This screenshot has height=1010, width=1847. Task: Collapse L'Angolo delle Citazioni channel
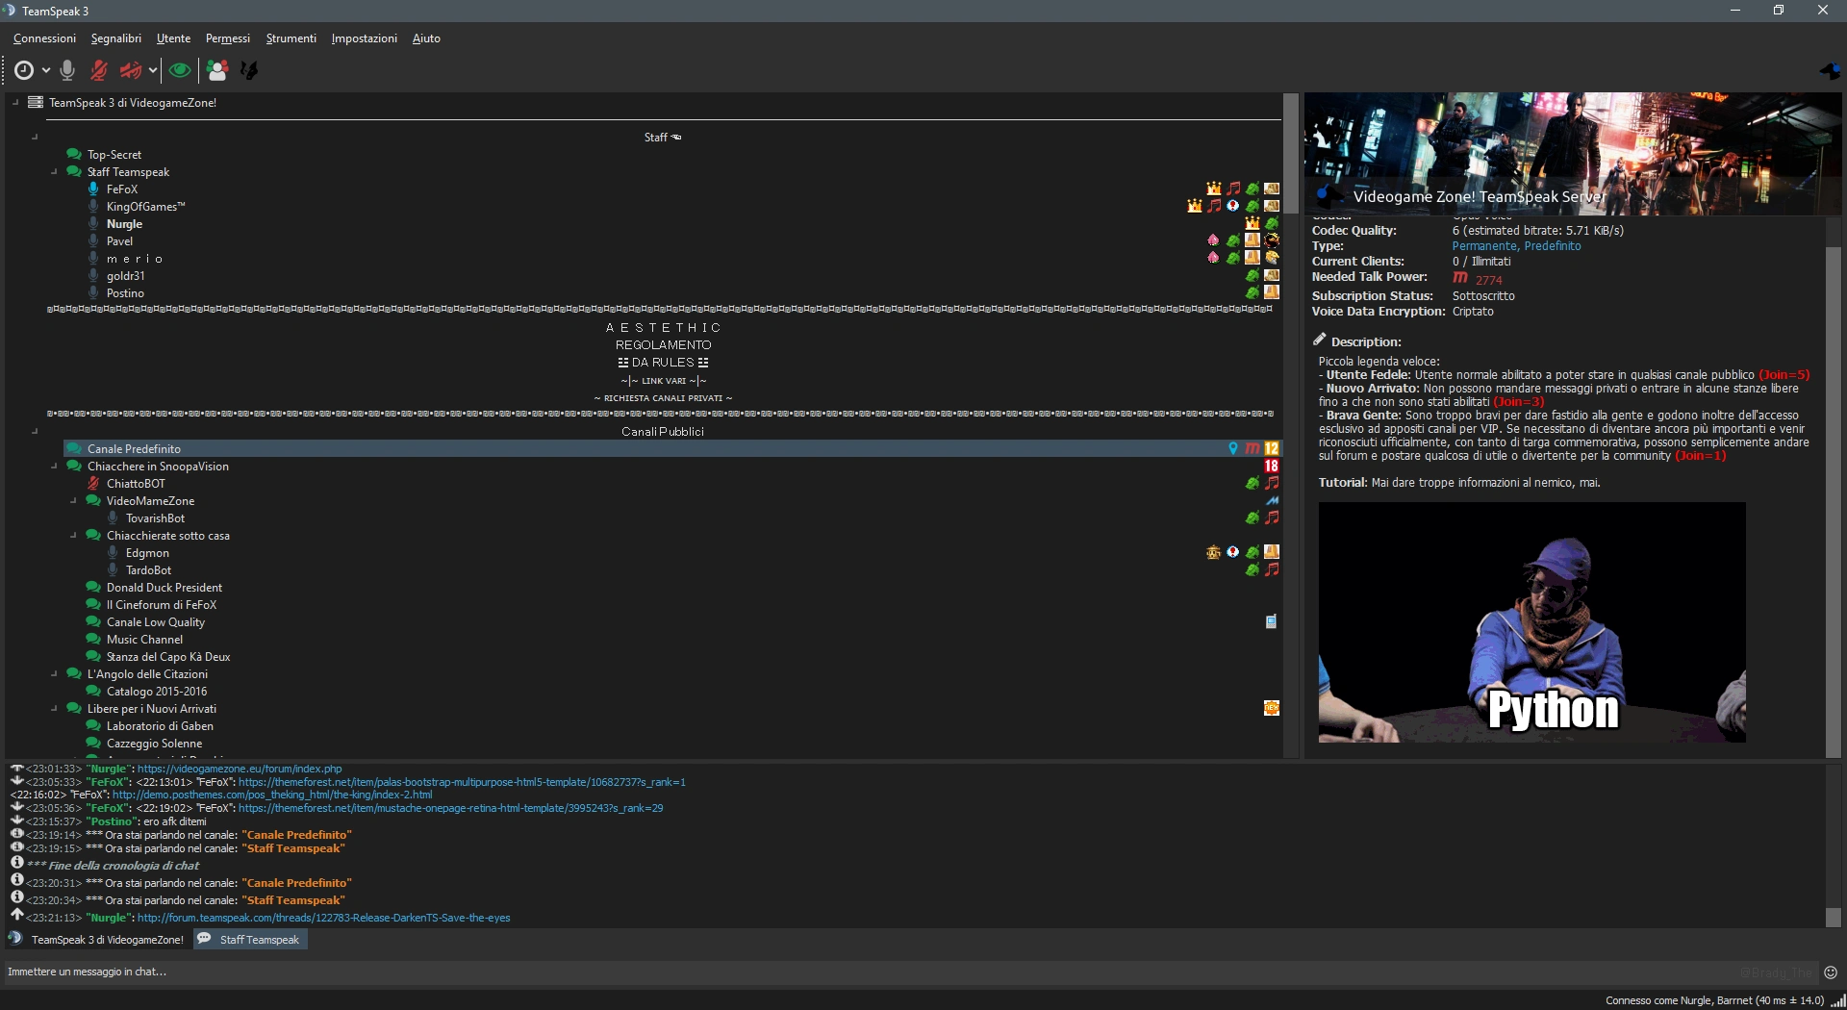(x=54, y=673)
